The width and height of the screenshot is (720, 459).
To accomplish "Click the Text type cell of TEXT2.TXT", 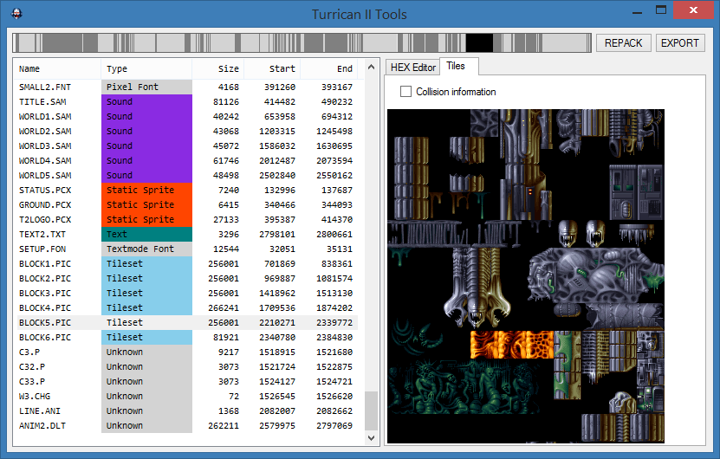I will tap(146, 234).
